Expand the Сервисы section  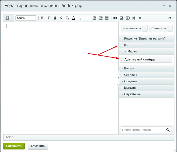(x=146, y=75)
